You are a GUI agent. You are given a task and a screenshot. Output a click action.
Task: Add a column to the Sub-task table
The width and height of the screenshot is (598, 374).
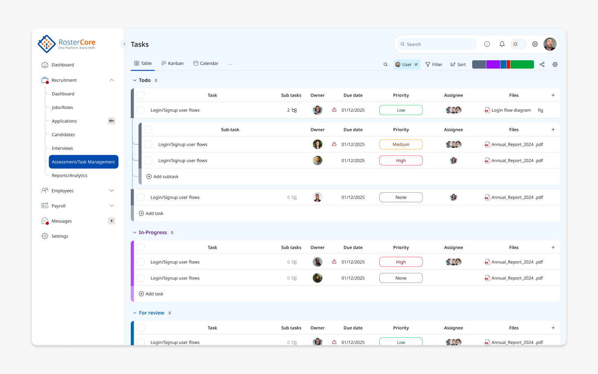coord(553,130)
